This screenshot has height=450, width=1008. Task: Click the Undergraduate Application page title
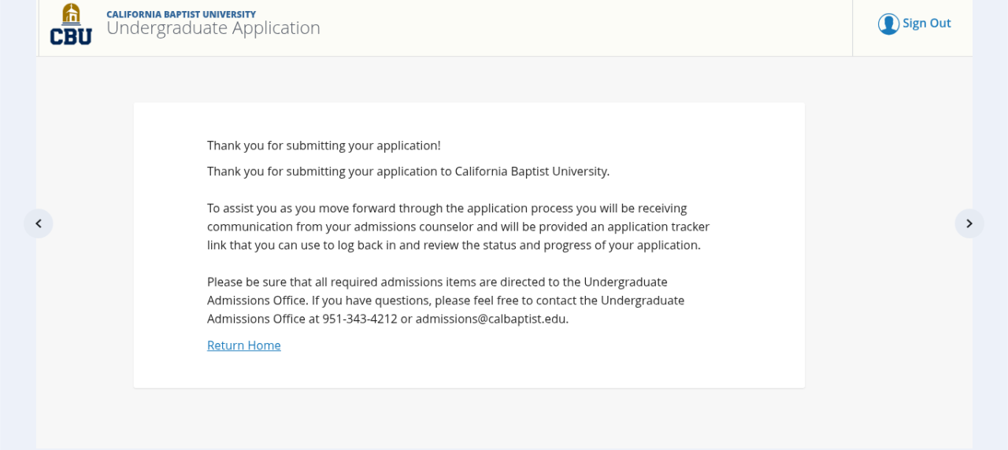coord(213,28)
